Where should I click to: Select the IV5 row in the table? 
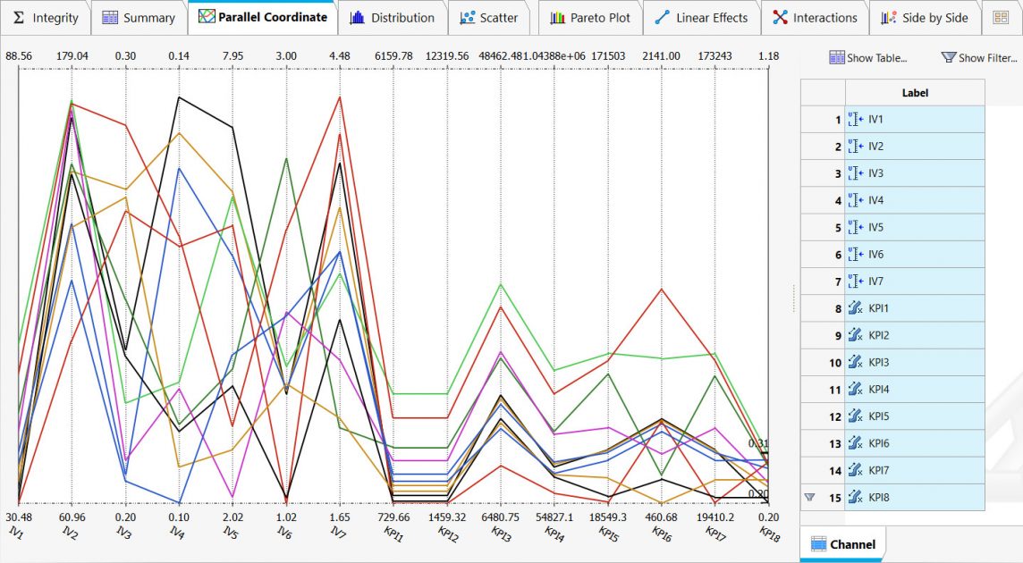(x=914, y=228)
